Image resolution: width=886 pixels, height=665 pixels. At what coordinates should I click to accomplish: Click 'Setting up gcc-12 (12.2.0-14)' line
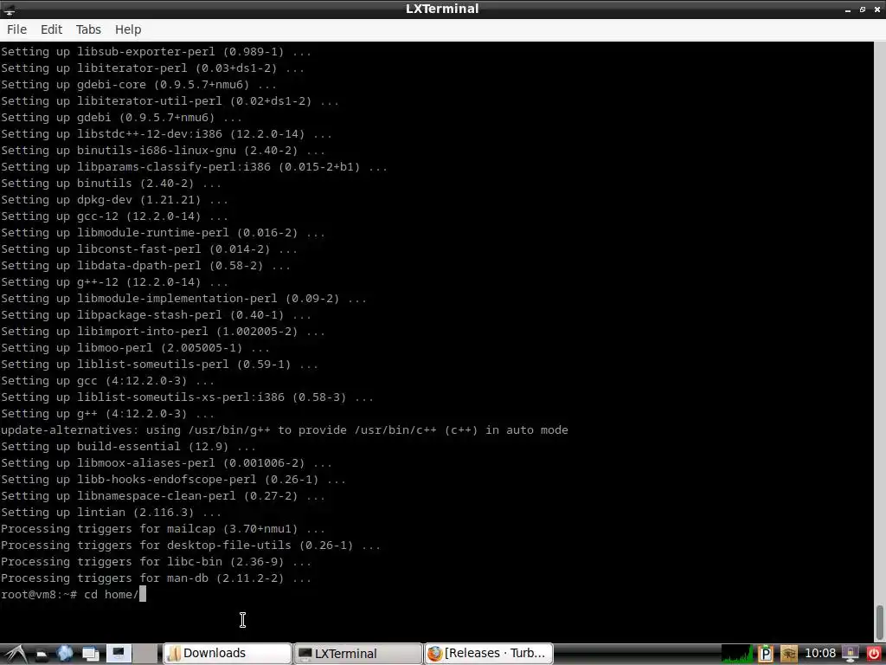coord(114,216)
